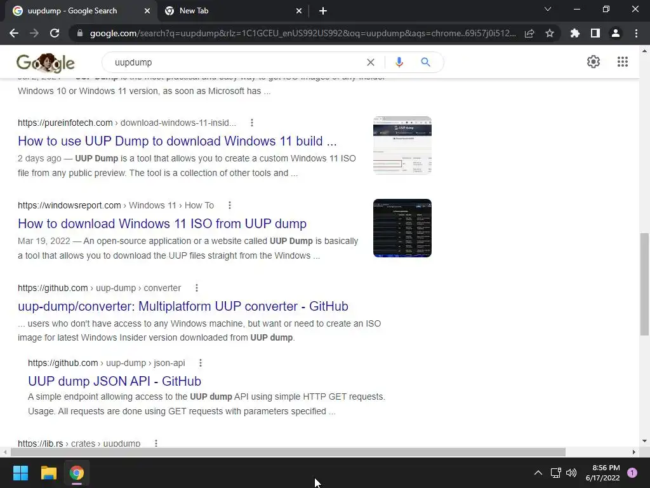
Task: Click the address bar URL
Action: click(x=303, y=33)
